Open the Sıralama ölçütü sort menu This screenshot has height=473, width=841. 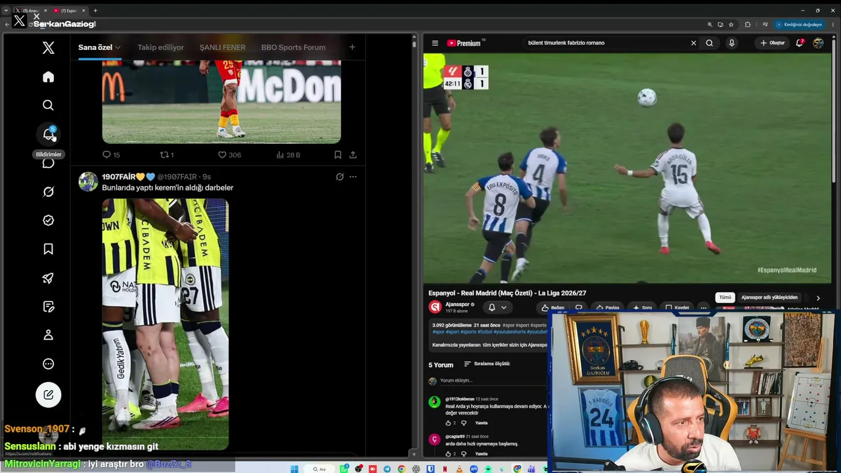click(x=487, y=364)
